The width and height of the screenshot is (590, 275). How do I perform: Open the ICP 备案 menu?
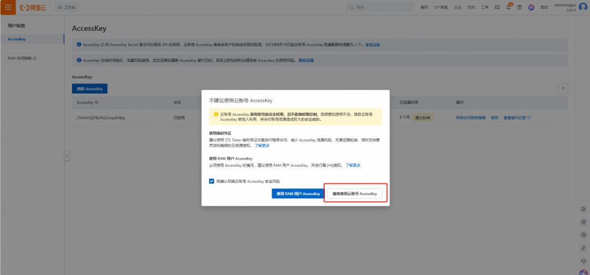[441, 7]
